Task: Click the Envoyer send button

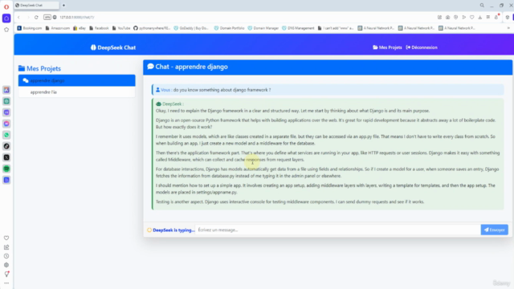Action: [495, 230]
